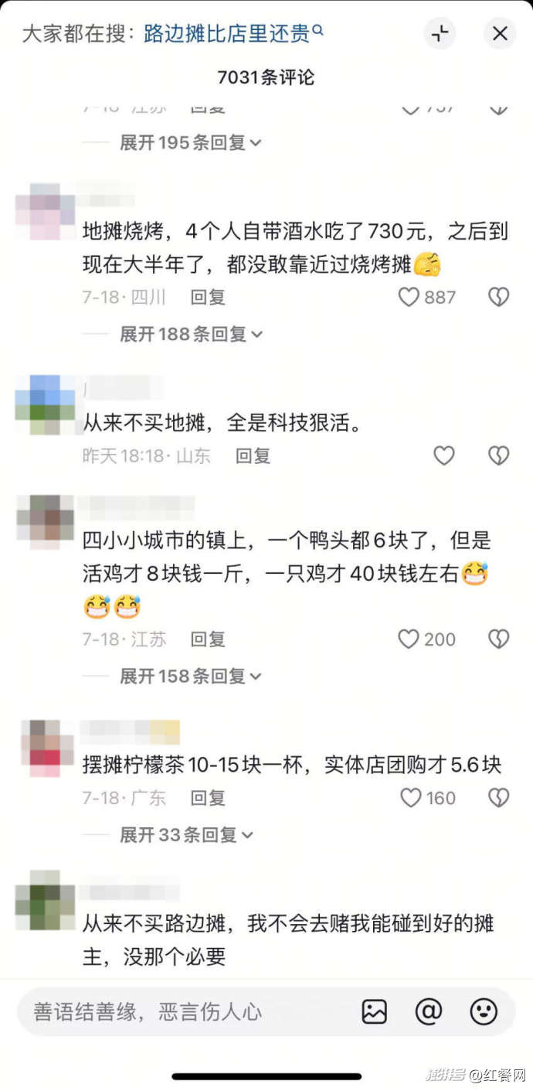
Task: Close the comments panel with the X
Action: 500,33
